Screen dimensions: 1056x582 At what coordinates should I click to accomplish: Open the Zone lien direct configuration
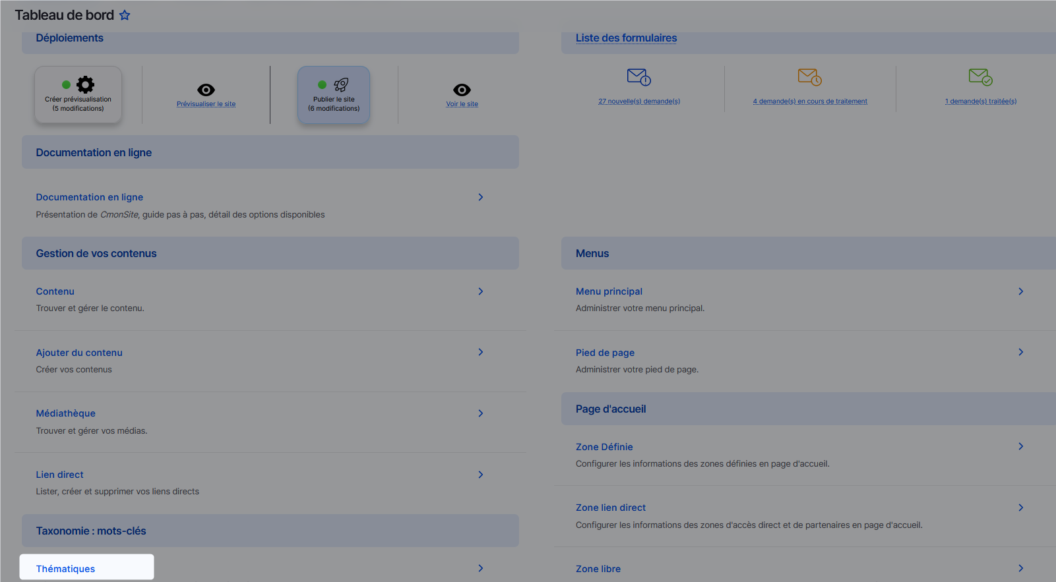pyautogui.click(x=610, y=508)
